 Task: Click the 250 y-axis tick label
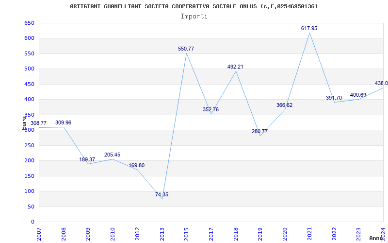click(29, 145)
